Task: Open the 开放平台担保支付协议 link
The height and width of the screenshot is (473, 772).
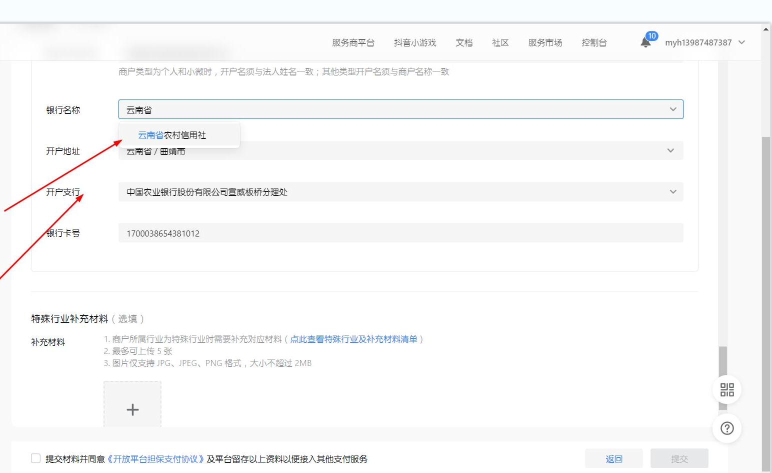Action: 156,459
